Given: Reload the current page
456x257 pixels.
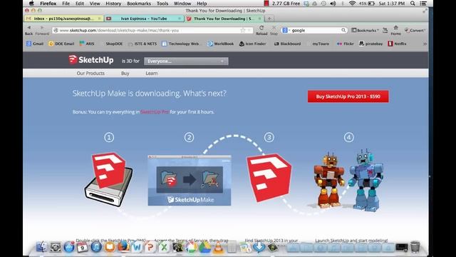Looking at the screenshot, I should pyautogui.click(x=261, y=30).
